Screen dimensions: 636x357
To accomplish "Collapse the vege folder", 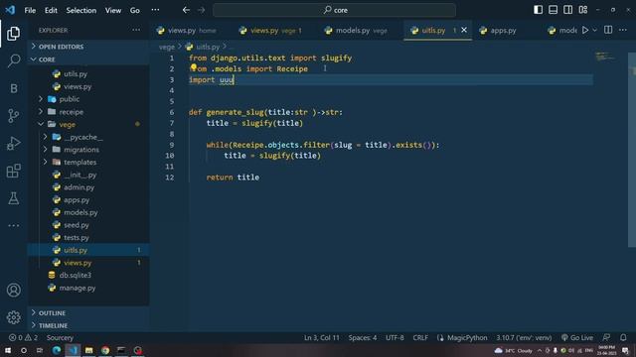I will pyautogui.click(x=88, y=124).
